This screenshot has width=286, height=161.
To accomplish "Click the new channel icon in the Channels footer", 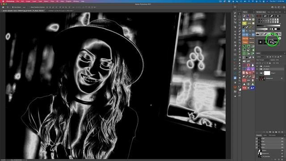I will tap(279, 159).
